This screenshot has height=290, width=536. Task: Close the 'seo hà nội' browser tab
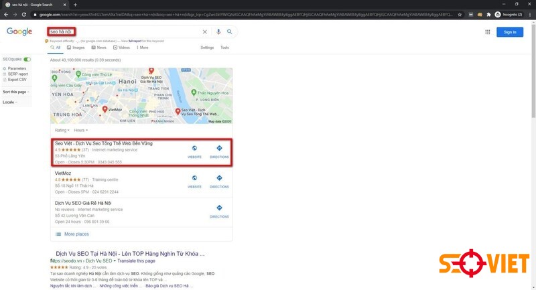pyautogui.click(x=65, y=5)
